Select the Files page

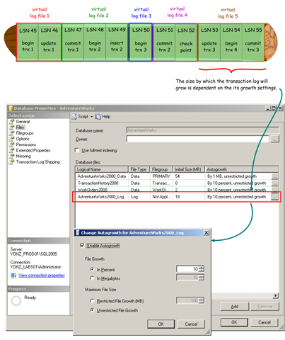click(x=20, y=127)
